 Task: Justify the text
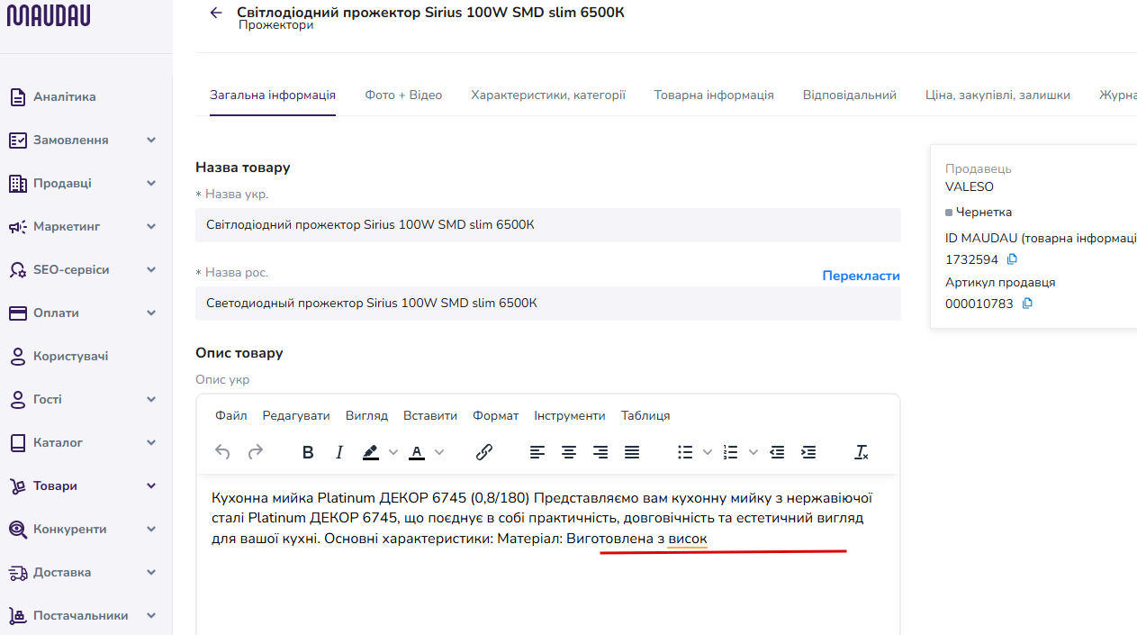[x=632, y=452]
